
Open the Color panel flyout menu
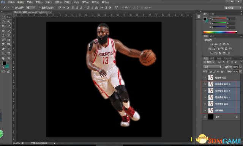pos(241,14)
